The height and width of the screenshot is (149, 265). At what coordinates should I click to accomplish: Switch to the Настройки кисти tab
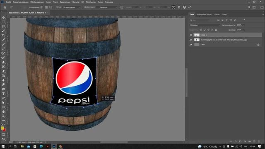coord(204,14)
